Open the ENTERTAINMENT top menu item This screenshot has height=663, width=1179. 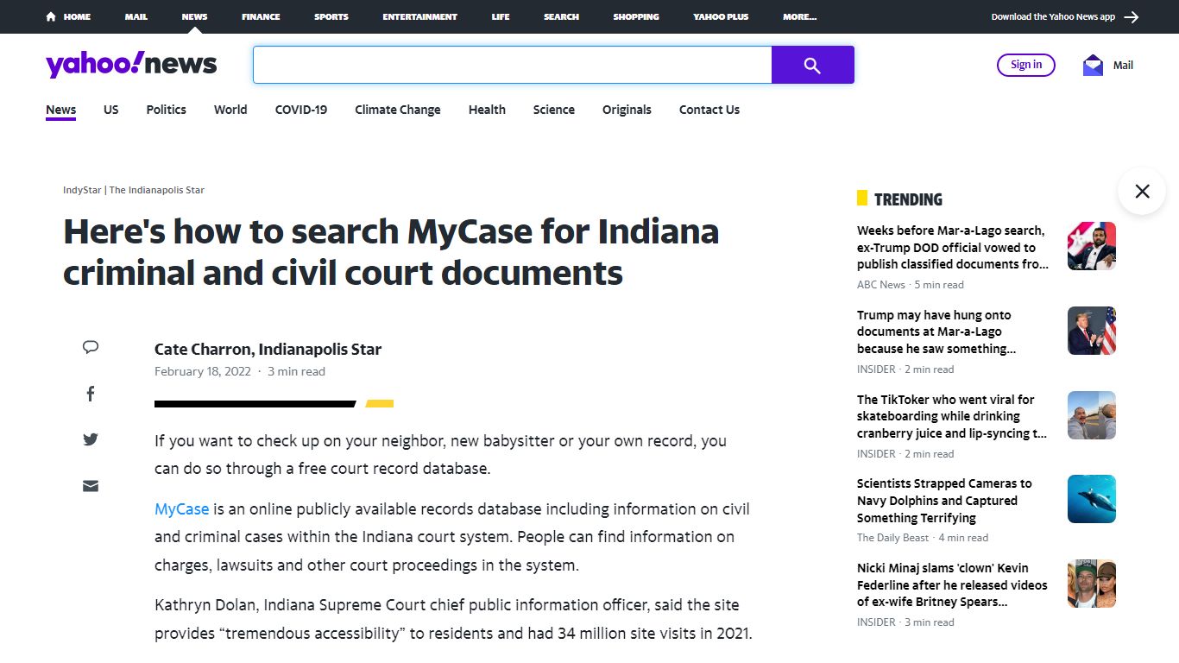[x=420, y=16]
